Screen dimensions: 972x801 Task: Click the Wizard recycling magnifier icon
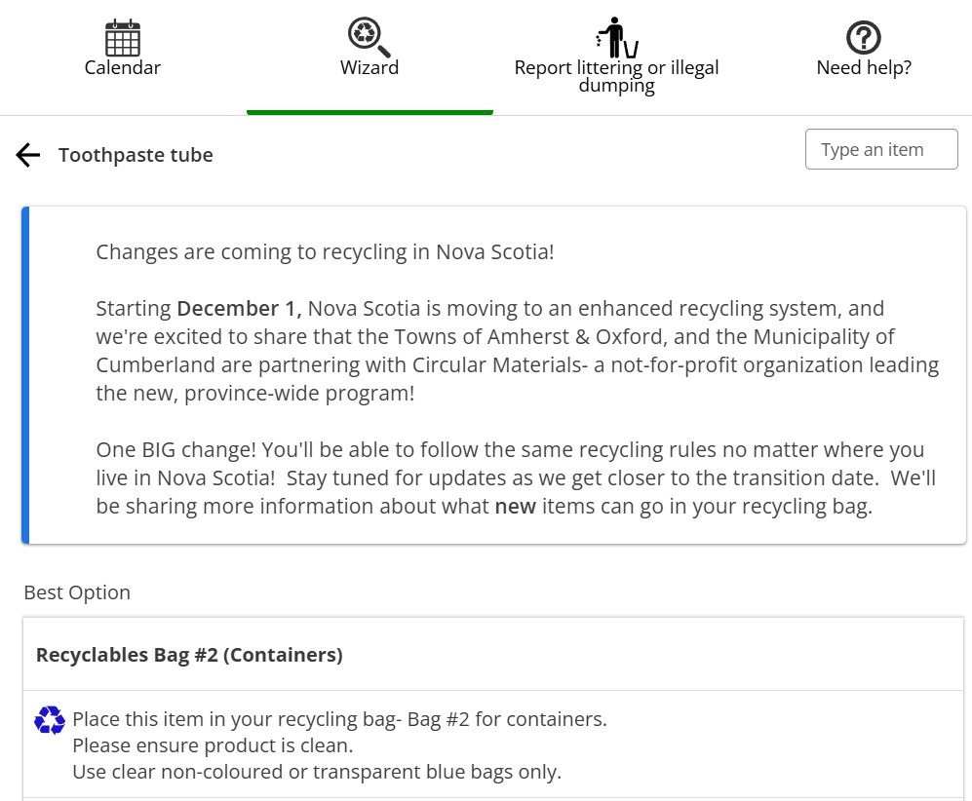click(369, 37)
